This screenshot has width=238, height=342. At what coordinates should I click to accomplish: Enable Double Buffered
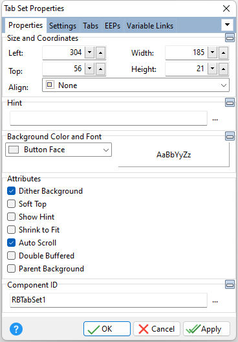[x=12, y=256]
